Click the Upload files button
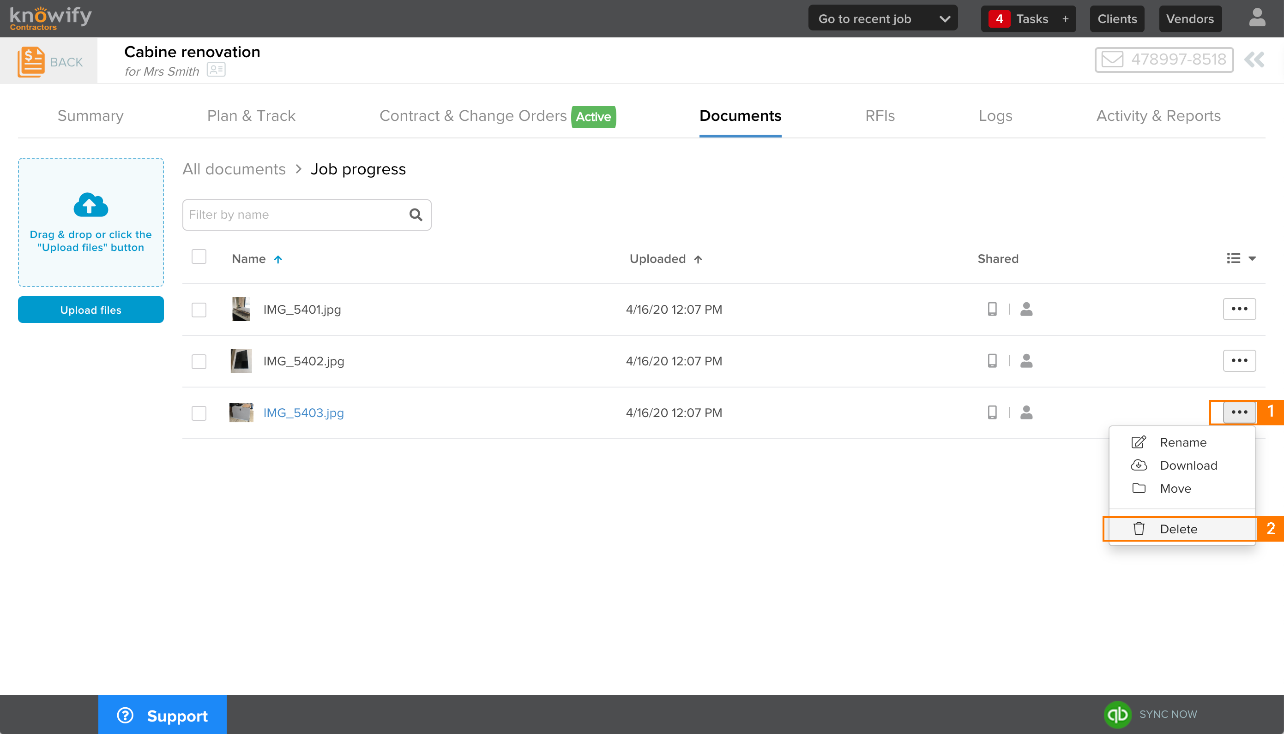Image resolution: width=1284 pixels, height=734 pixels. 90,310
